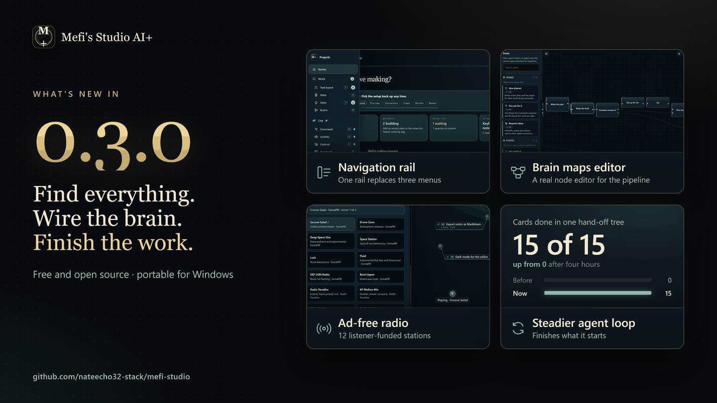This screenshot has width=717, height=403.
Task: Open the Workers 2 building card
Action: 404,128
